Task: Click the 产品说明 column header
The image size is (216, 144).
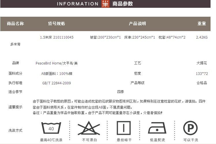Action: pyautogui.click(x=137, y=24)
